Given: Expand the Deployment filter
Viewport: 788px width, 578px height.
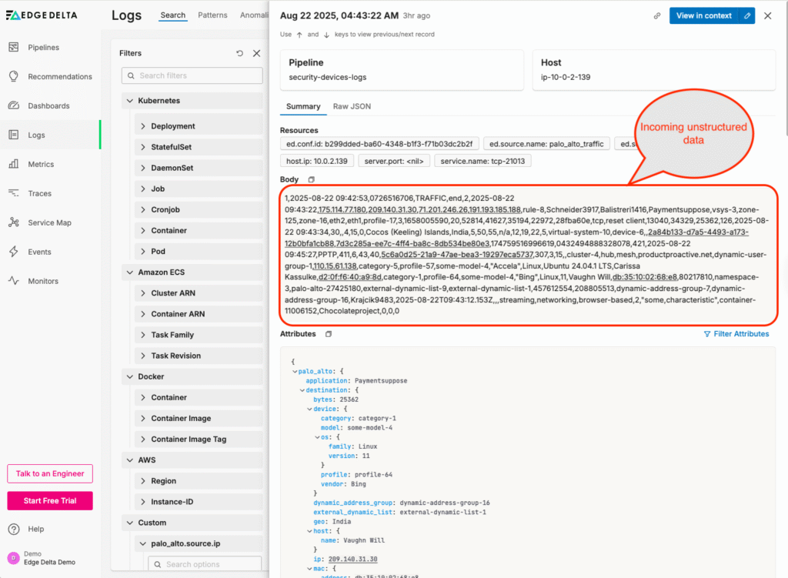Looking at the screenshot, I should click(x=142, y=126).
